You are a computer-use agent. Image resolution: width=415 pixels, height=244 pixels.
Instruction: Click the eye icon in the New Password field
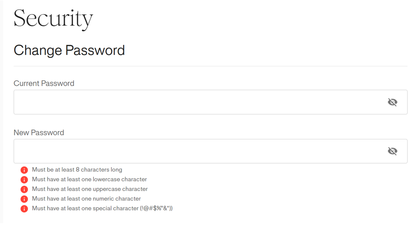[x=393, y=151]
